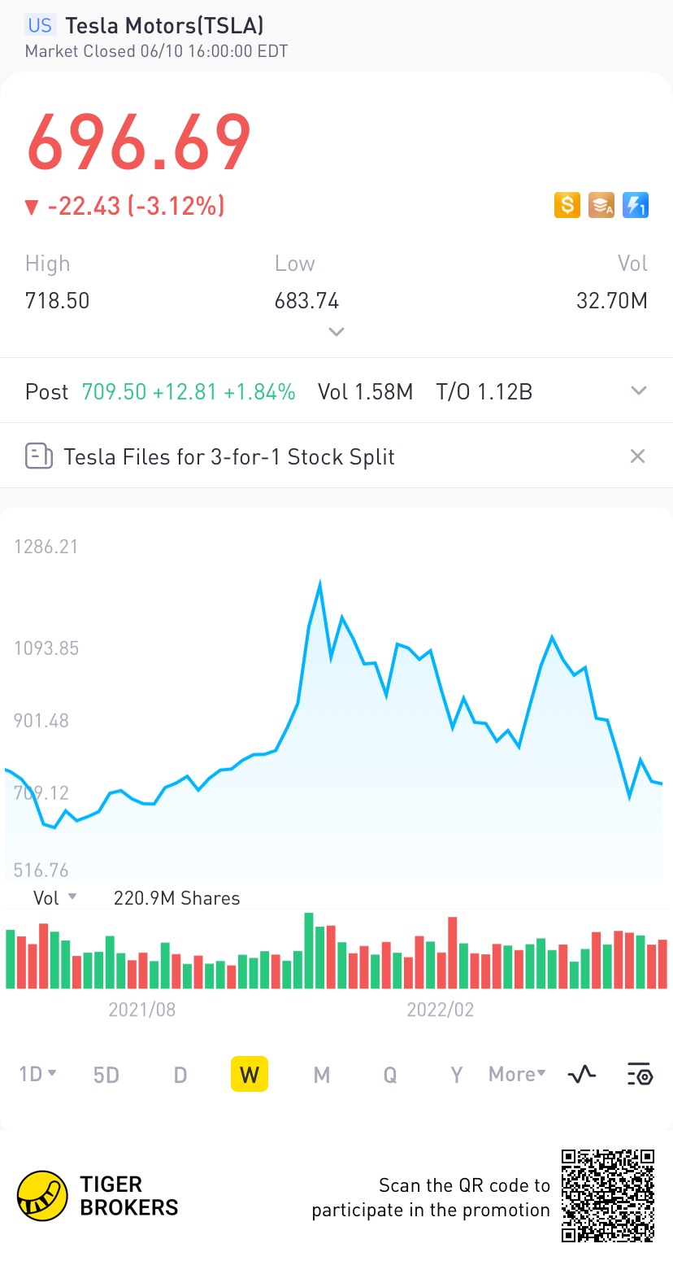The image size is (673, 1261).
Task: Switch to the 5D chart tab
Action: [106, 1075]
